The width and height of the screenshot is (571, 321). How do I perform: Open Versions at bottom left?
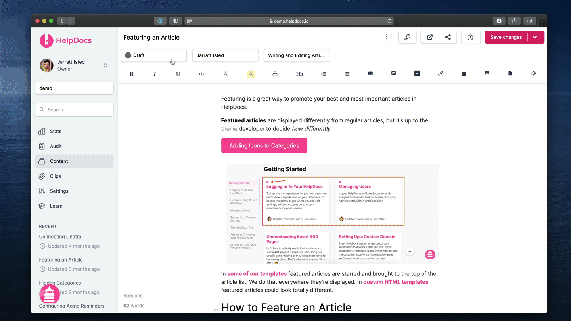coord(133,296)
